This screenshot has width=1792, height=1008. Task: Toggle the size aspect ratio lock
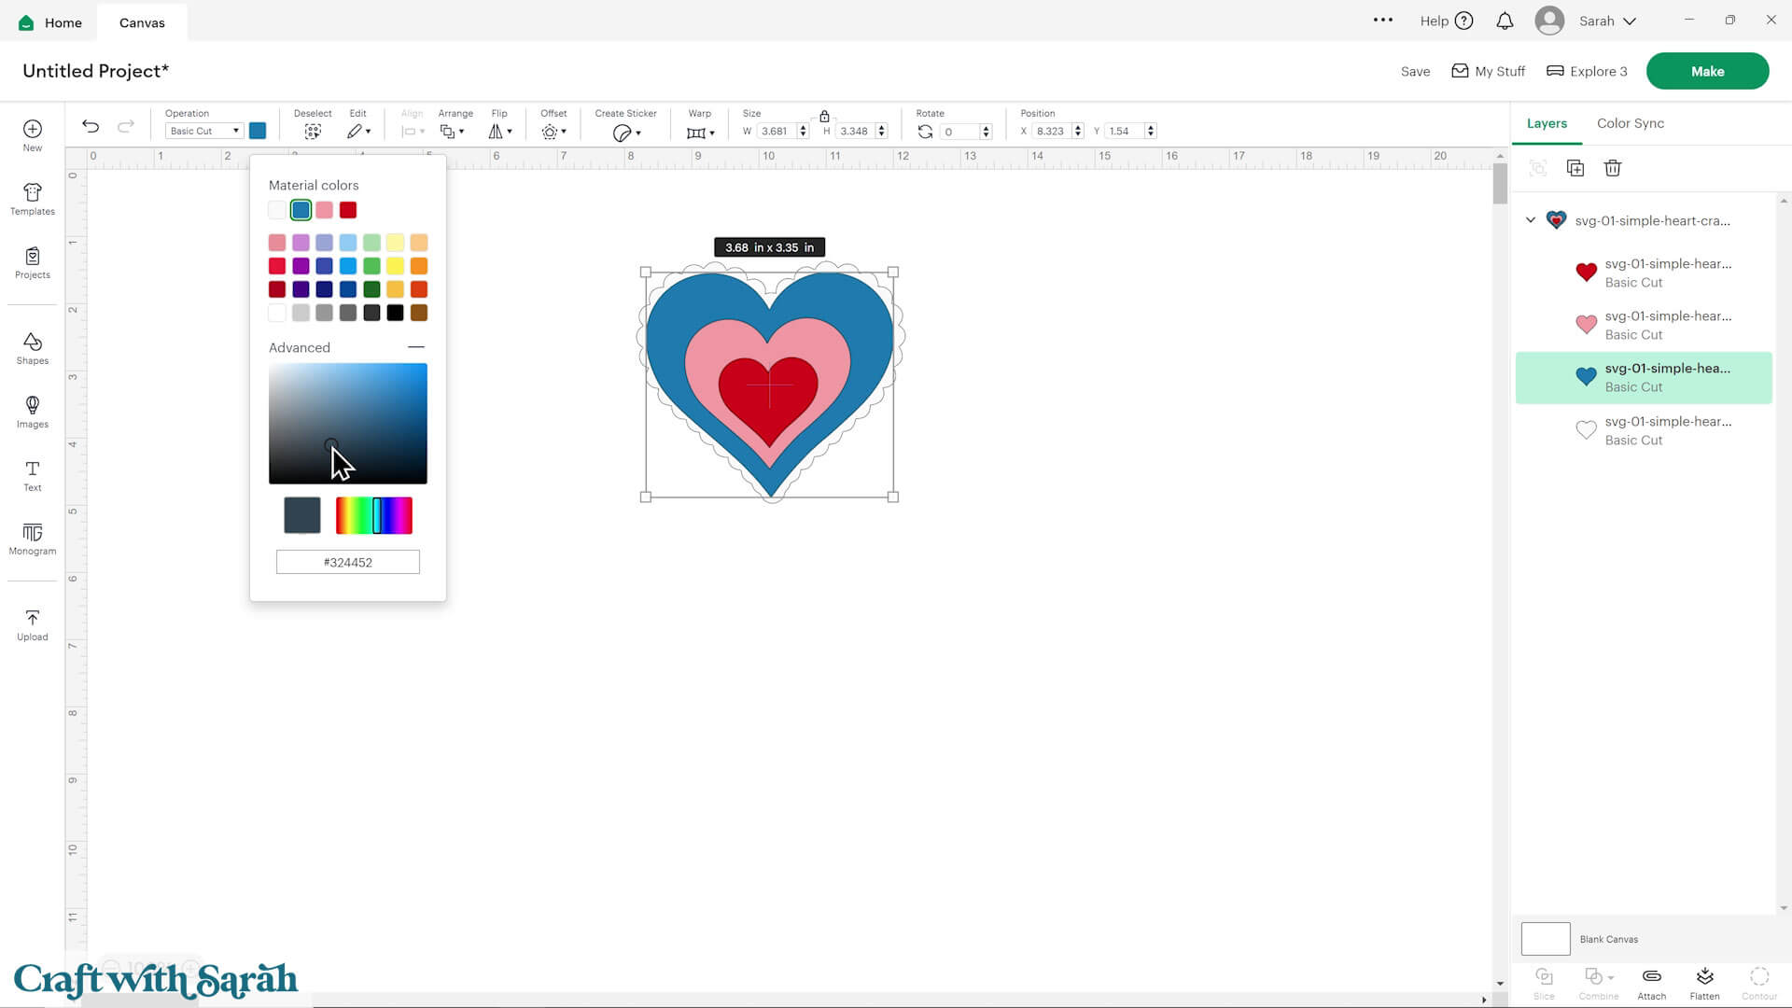pos(824,116)
